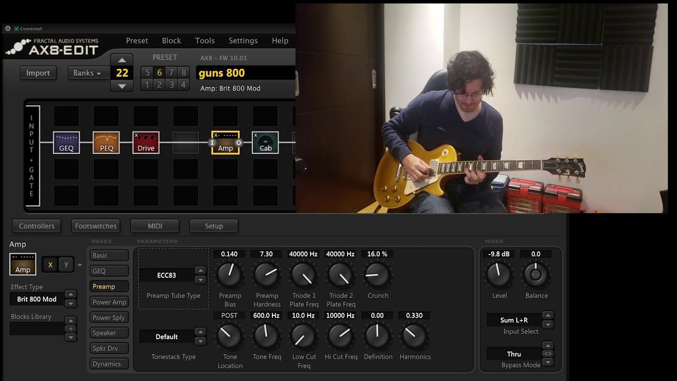This screenshot has height=381, width=677.
Task: Switch to the GEQ page
Action: click(x=109, y=271)
